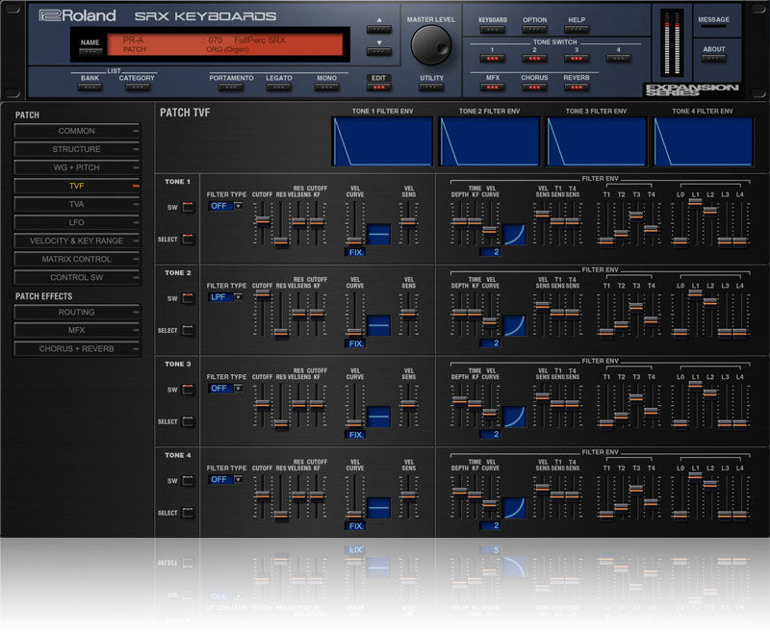Click the patch down arrow button

(x=379, y=52)
